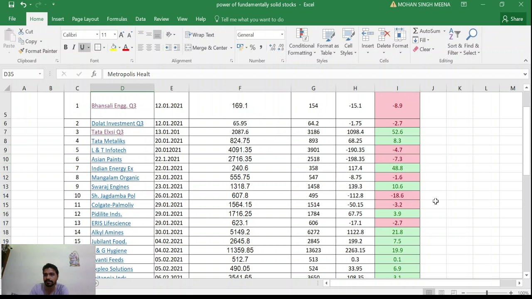Collapse the ribbon with the up chevron
The image size is (532, 299).
coord(525,61)
